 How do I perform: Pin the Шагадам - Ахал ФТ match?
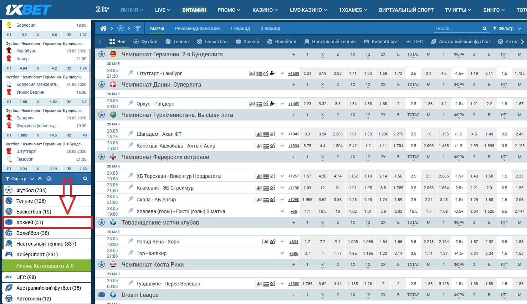pos(131,133)
